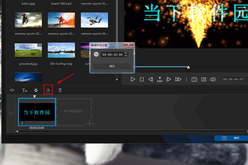Mute the preview volume speaker icon
This screenshot has height=165, width=248.
pyautogui.click(x=213, y=79)
